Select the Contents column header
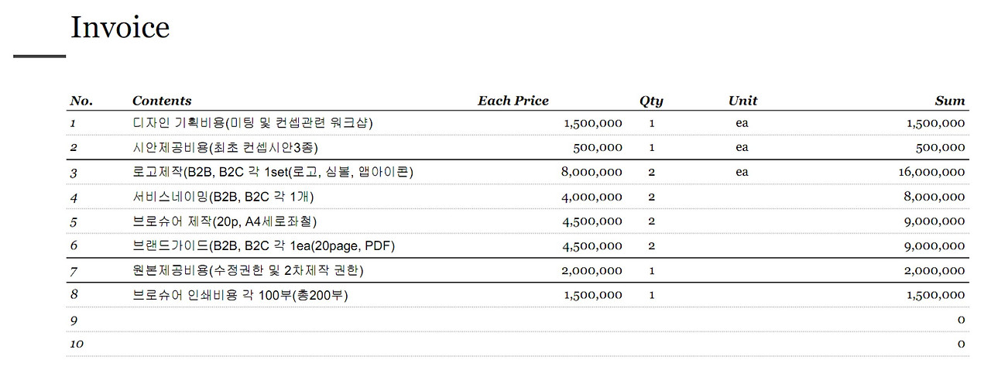 (162, 101)
